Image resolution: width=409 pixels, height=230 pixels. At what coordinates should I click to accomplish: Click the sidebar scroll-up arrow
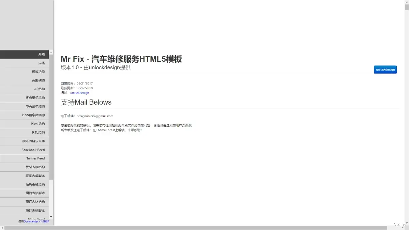coord(51,52)
